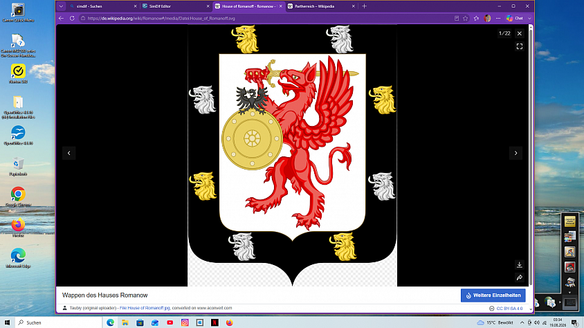
Task: Click the Romanov coat of arms image
Action: [293, 155]
